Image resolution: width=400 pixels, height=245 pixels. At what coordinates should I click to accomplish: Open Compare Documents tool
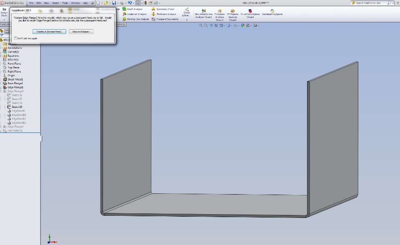point(165,19)
